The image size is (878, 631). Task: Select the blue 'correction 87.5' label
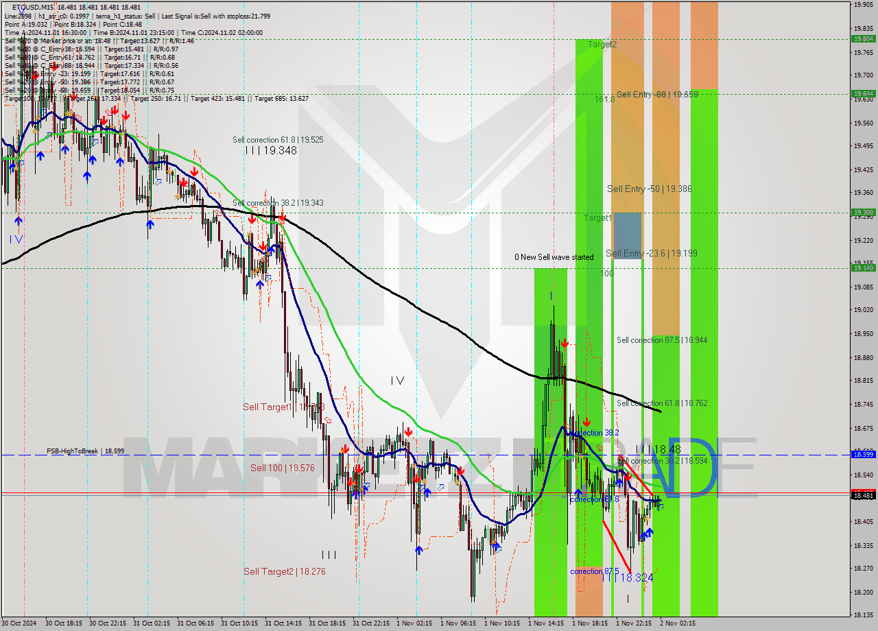coord(595,571)
